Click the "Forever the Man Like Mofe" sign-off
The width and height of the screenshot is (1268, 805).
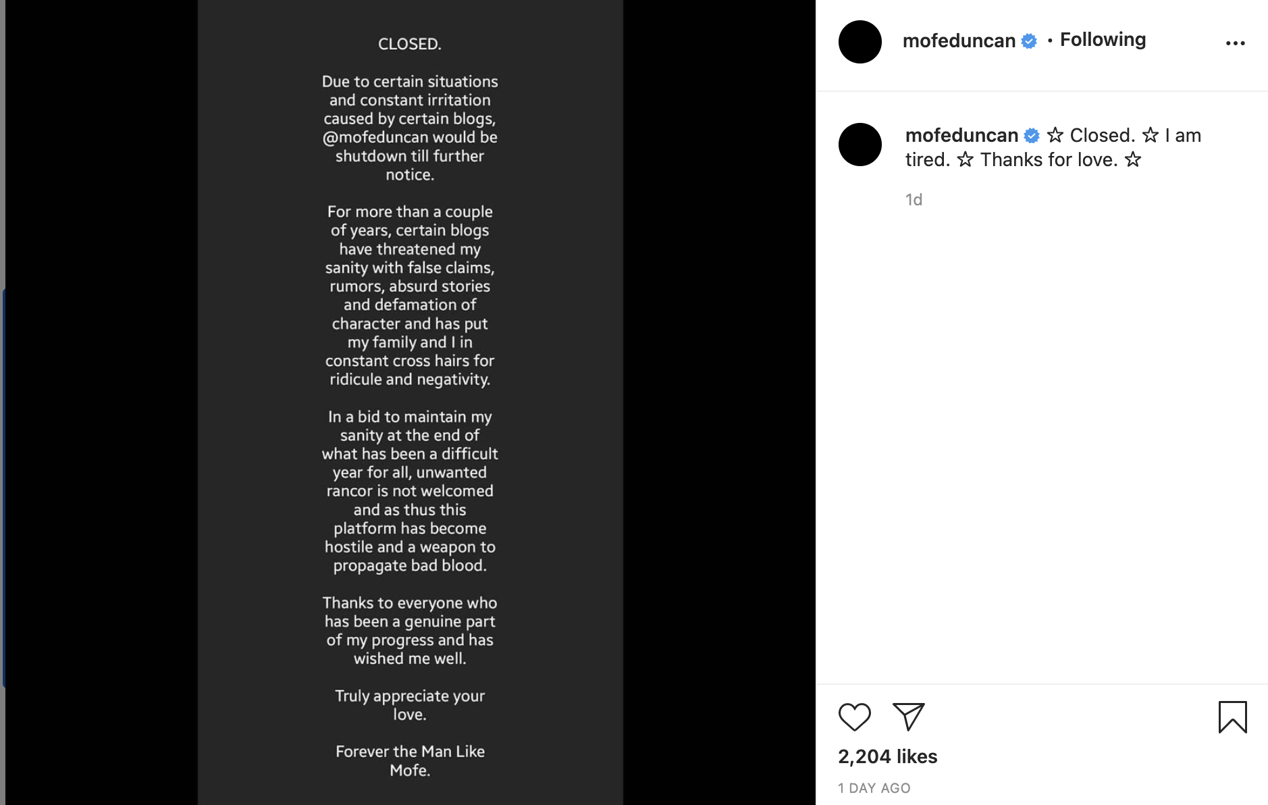pyautogui.click(x=410, y=760)
